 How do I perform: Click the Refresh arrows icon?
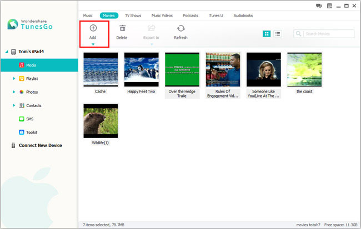point(180,28)
